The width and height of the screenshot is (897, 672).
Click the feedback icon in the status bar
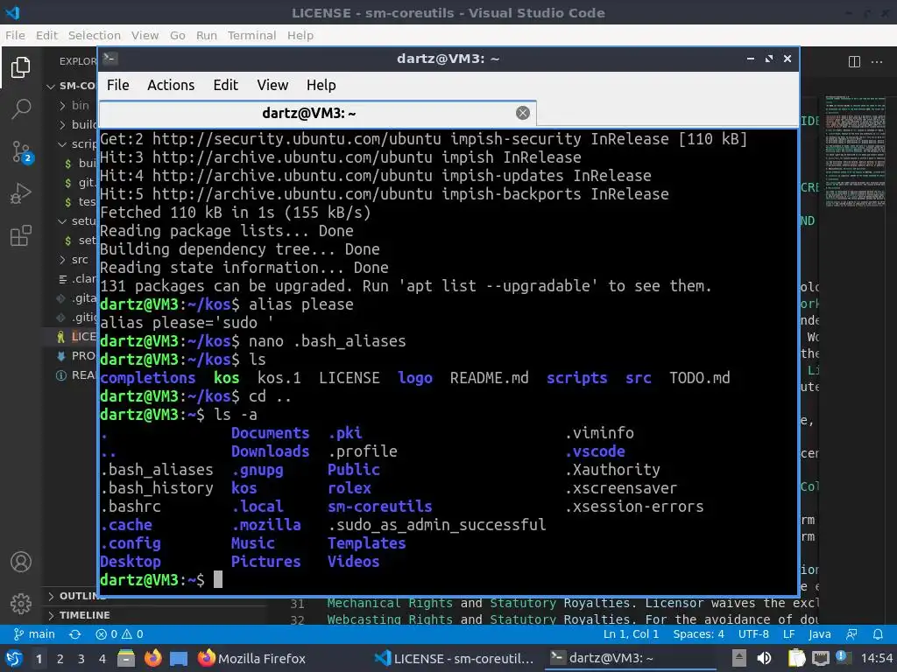coord(851,634)
